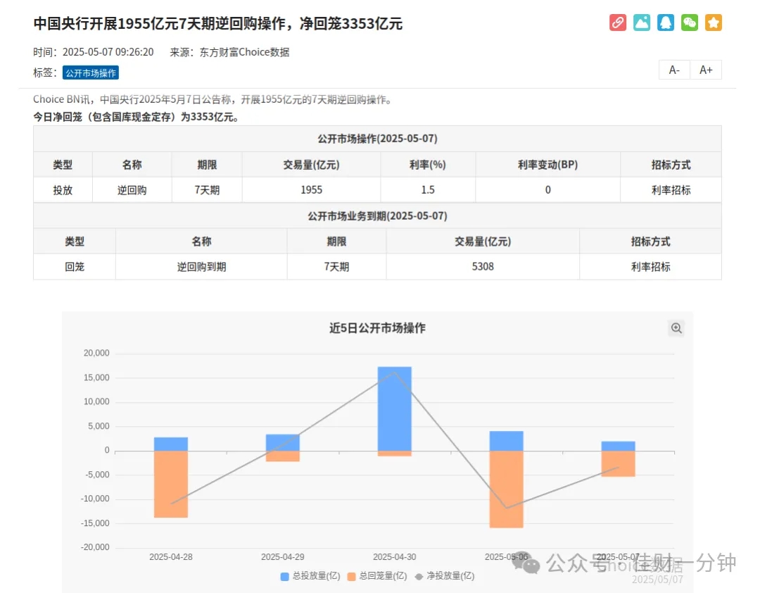Click the 逆回购到期 name cell

pyautogui.click(x=201, y=266)
